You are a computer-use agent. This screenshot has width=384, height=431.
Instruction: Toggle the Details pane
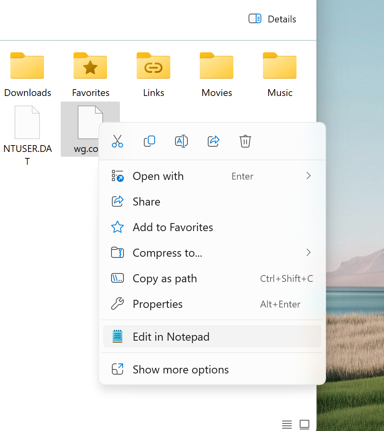pos(273,19)
